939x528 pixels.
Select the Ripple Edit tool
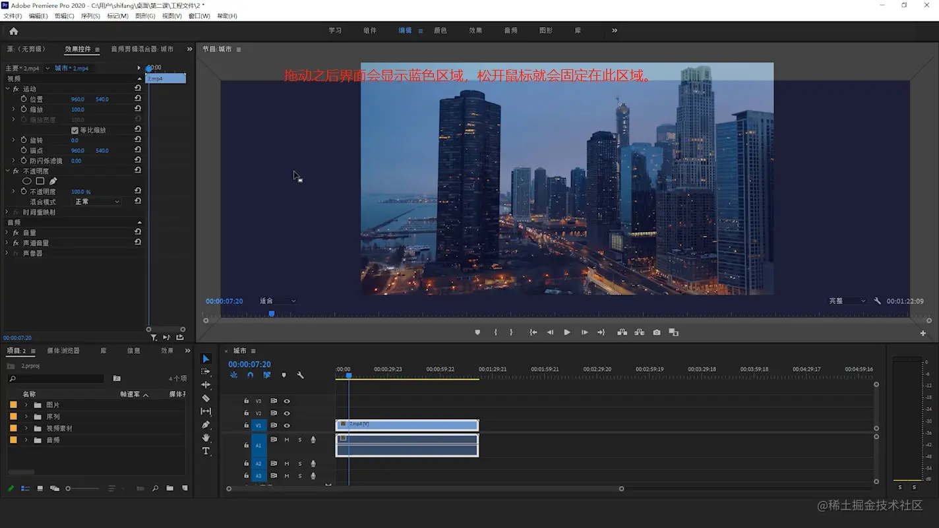pos(206,385)
